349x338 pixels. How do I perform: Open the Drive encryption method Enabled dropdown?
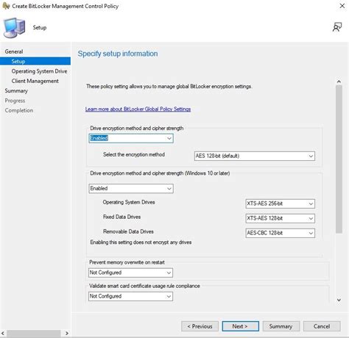pyautogui.click(x=131, y=138)
